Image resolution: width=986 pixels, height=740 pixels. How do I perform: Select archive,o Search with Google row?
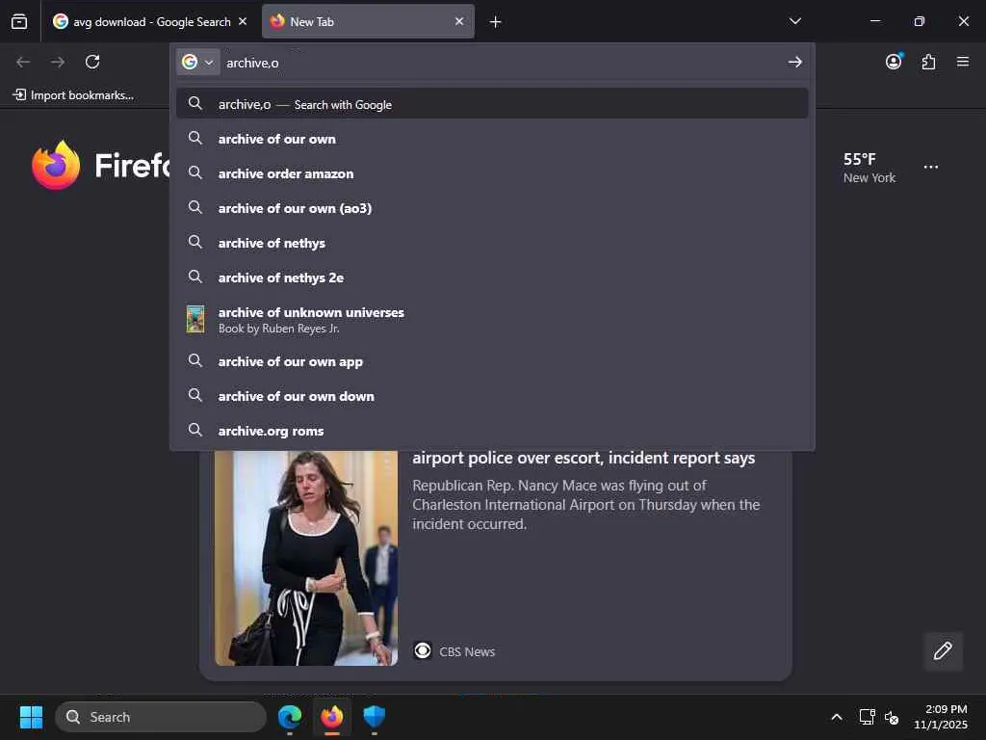tap(492, 104)
